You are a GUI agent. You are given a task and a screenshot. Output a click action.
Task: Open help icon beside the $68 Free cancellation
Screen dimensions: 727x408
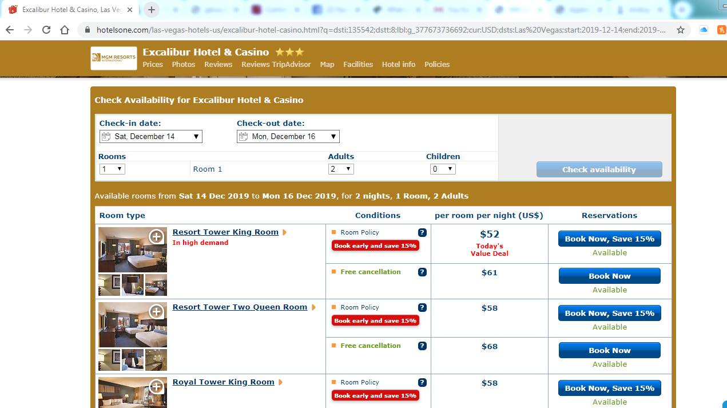point(422,346)
